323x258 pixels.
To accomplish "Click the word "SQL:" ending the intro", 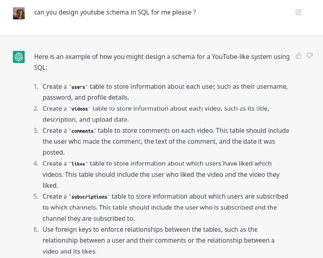I will (41, 67).
